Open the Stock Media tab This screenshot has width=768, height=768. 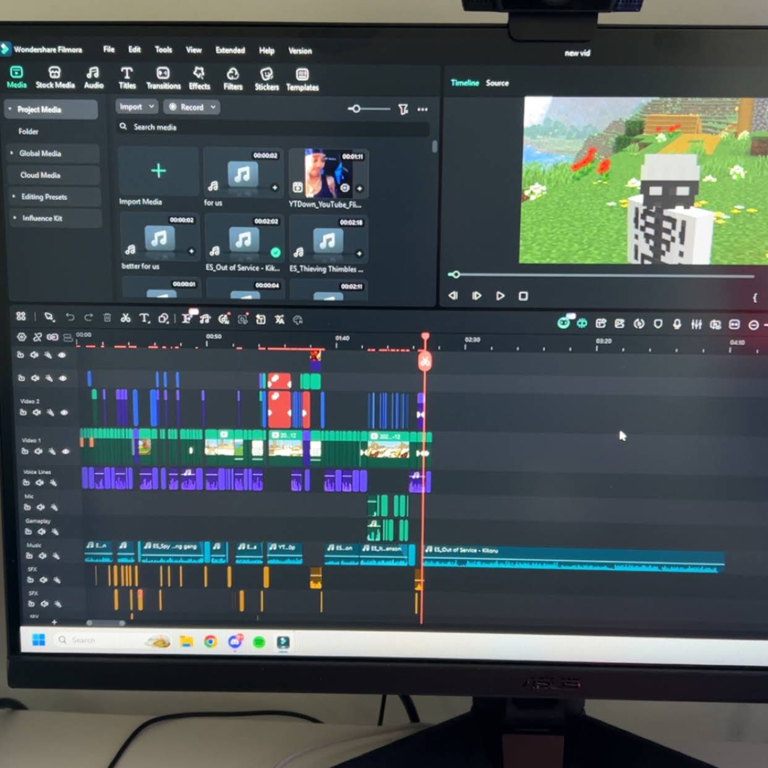click(54, 78)
